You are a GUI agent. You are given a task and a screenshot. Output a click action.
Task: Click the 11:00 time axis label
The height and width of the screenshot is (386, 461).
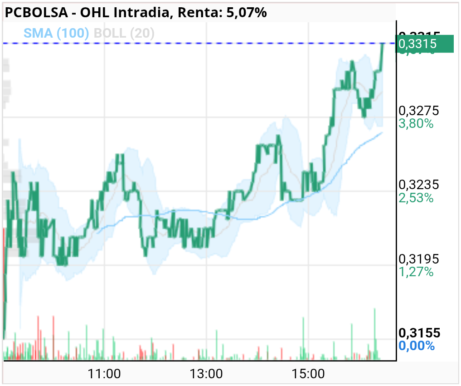click(x=104, y=374)
